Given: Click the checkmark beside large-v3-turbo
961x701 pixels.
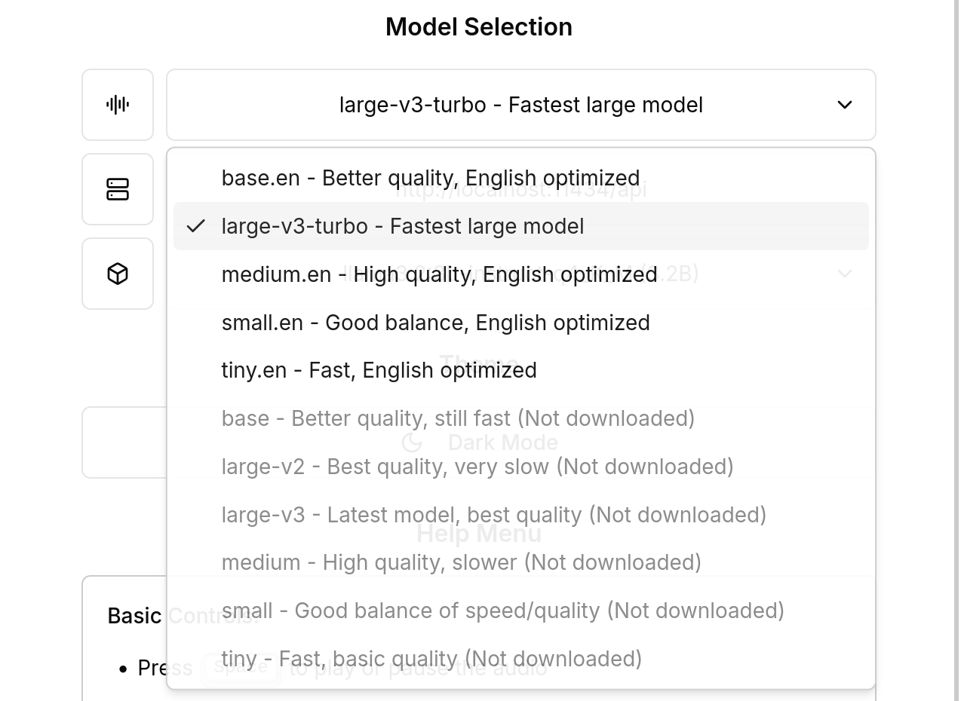Looking at the screenshot, I should point(195,225).
